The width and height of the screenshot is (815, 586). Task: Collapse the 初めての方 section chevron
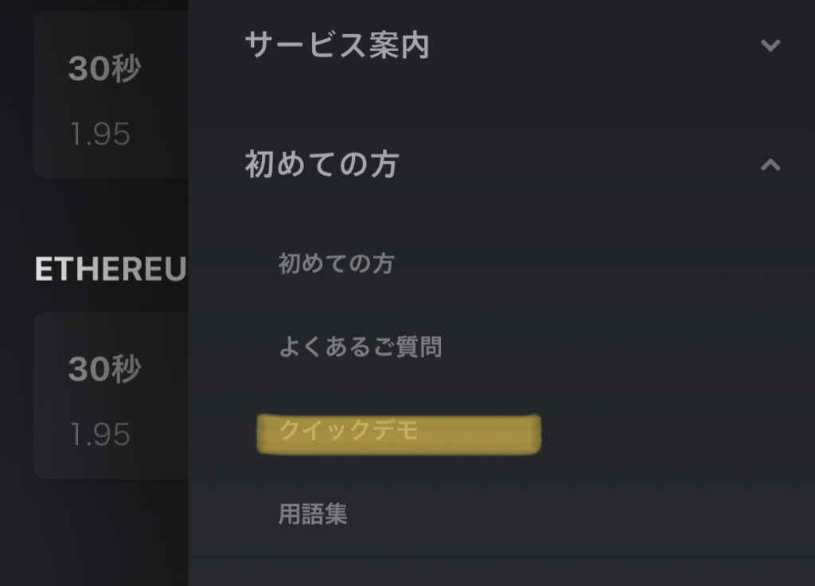(770, 165)
